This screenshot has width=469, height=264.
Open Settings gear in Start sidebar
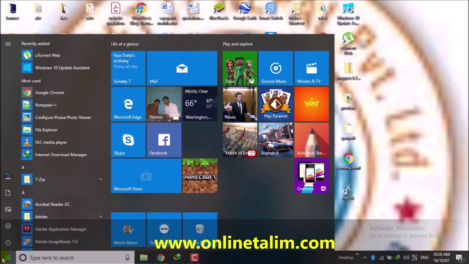click(8, 226)
